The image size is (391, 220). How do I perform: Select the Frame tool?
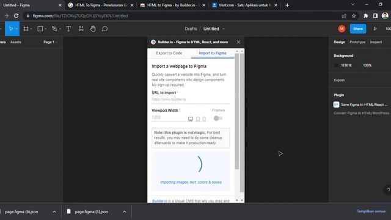click(x=26, y=29)
